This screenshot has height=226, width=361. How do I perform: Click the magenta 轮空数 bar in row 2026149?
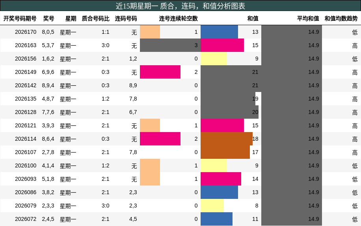click(160, 72)
